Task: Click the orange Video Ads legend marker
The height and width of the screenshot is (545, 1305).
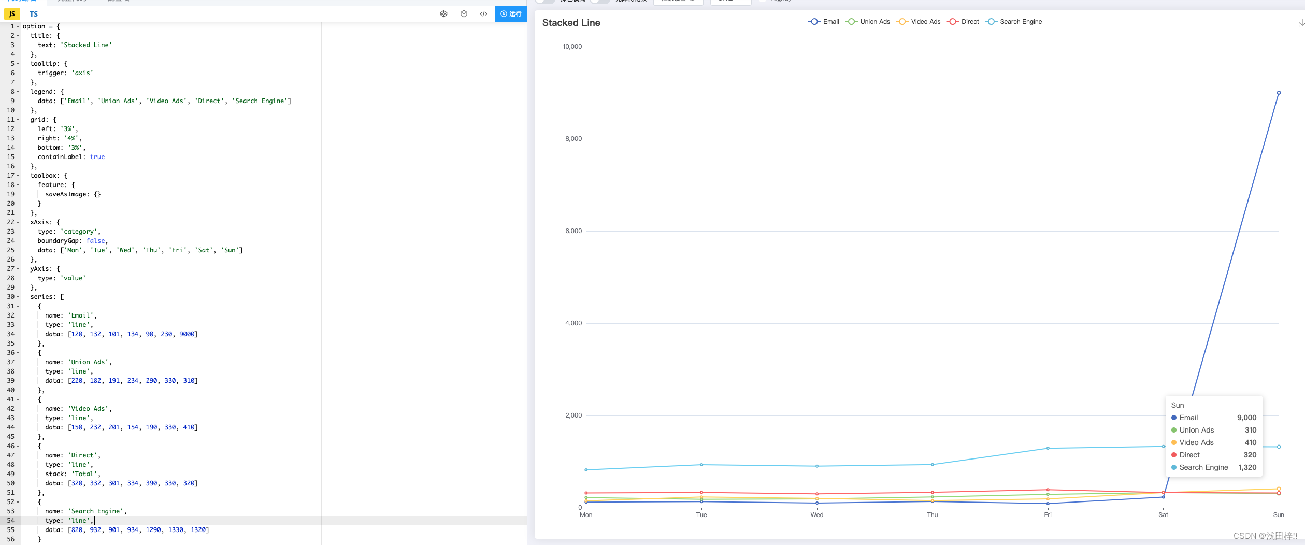Action: 902,21
